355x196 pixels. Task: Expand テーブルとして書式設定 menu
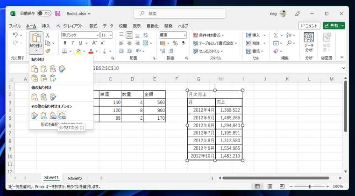[215, 43]
